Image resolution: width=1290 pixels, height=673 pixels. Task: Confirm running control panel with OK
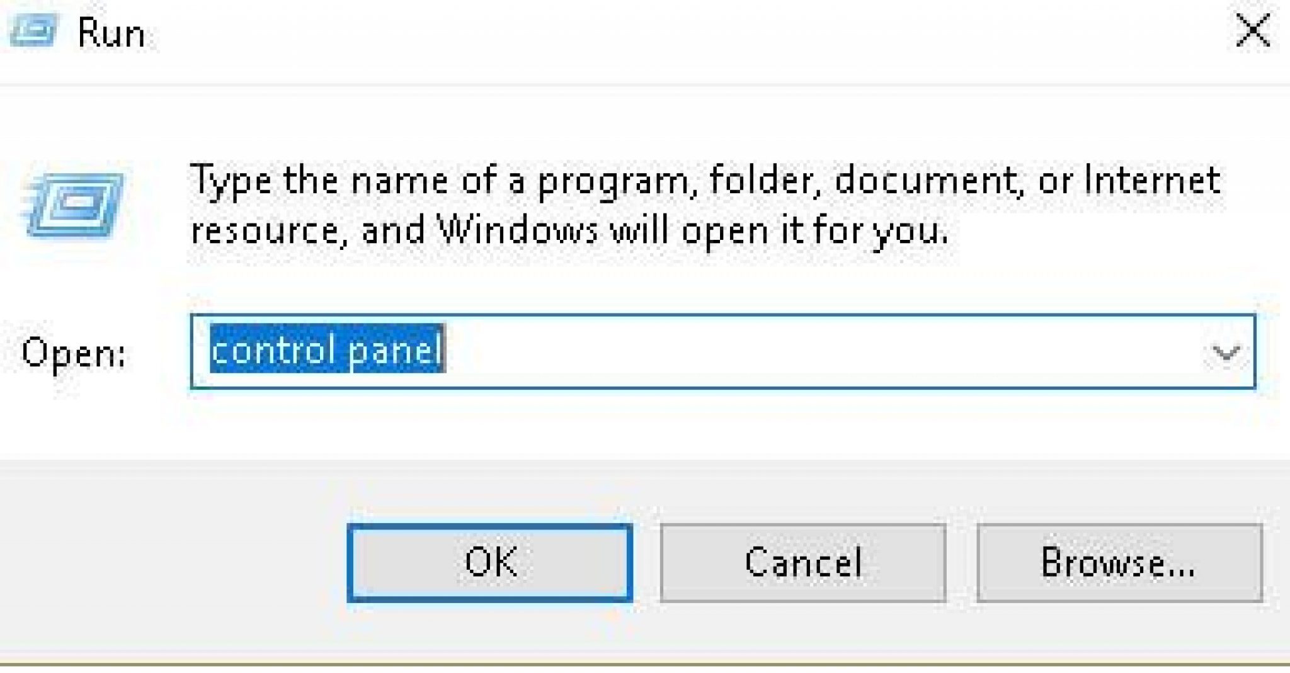(490, 562)
